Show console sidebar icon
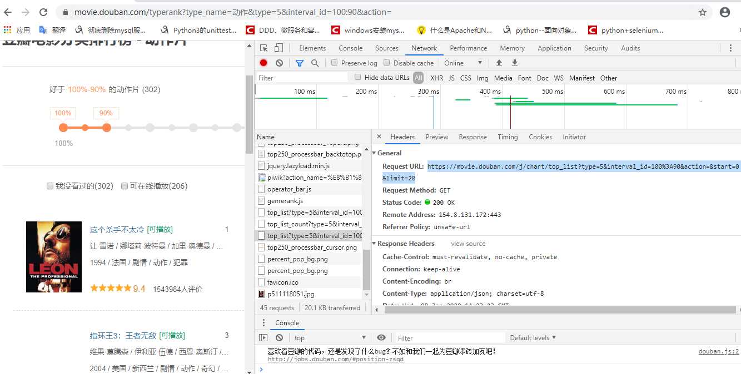Viewport: 741px width, 374px height. point(263,337)
